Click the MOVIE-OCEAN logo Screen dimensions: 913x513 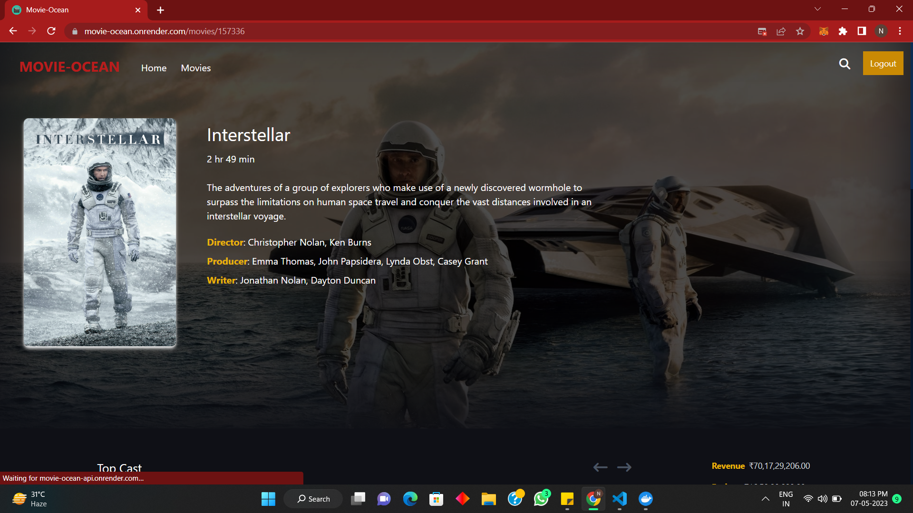pos(69,67)
